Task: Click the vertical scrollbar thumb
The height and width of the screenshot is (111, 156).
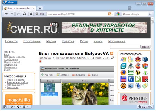Action: [x=152, y=22]
